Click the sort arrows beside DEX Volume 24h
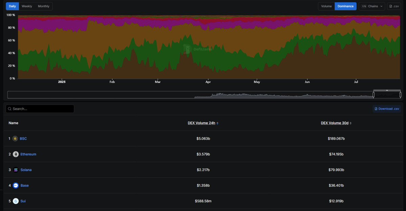The image size is (406, 211). pos(217,123)
